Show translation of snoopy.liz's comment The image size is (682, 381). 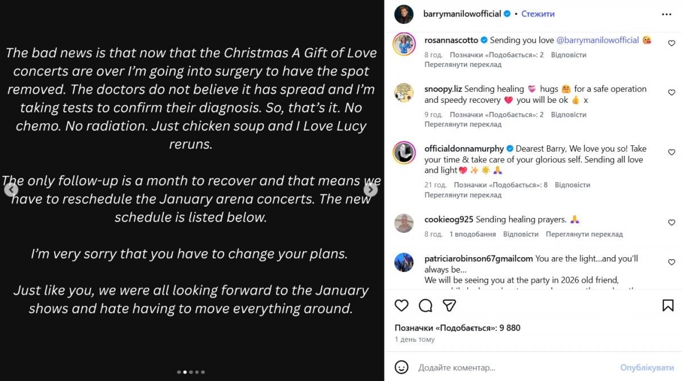pyautogui.click(x=463, y=124)
